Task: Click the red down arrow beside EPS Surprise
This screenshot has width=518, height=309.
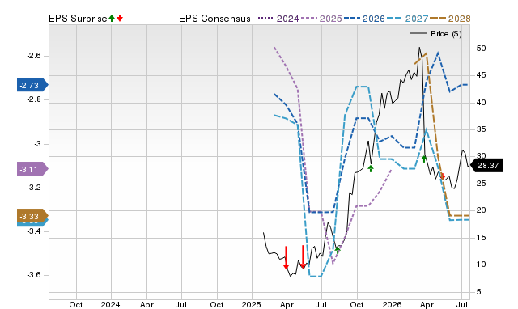Action: [120, 18]
